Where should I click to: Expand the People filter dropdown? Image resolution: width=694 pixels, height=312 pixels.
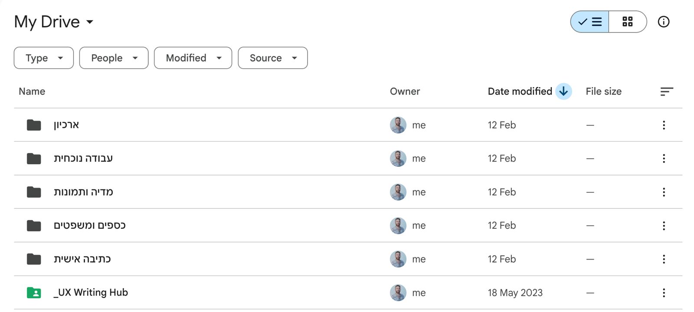click(114, 58)
